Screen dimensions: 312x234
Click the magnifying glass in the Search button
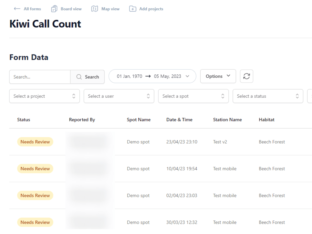pyautogui.click(x=79, y=77)
